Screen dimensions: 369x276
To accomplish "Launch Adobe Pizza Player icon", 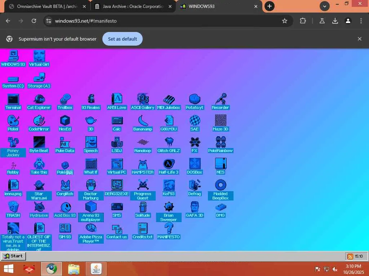I will (x=91, y=233).
